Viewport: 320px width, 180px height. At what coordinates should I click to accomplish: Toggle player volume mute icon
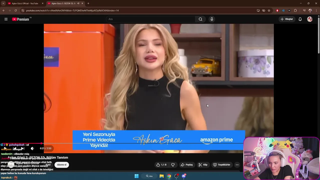(x=32, y=148)
